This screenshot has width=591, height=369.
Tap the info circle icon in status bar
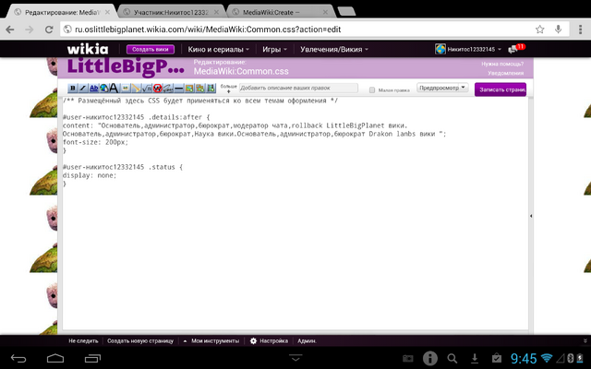click(430, 358)
